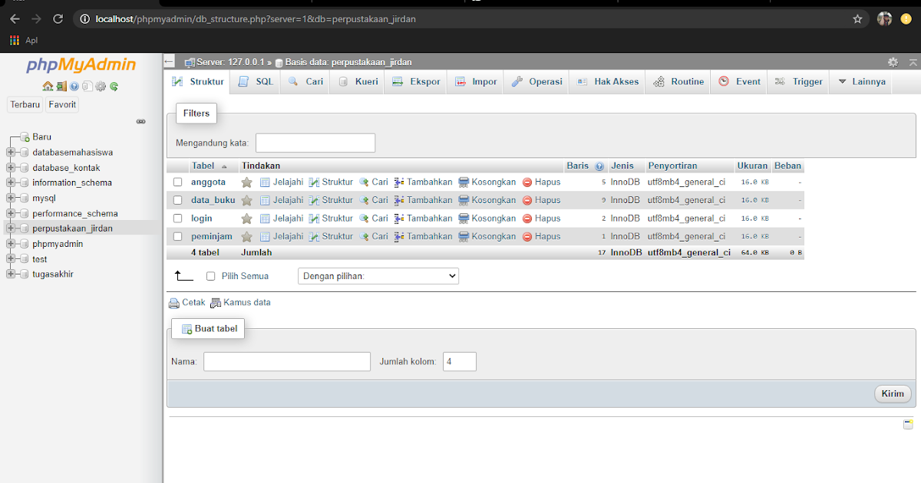Enable Pilih Semua to select all tables
This screenshot has height=483, width=921.
coord(210,275)
